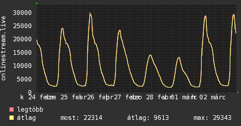
Task: Click the 20000 y-axis label
Action: pos(22,39)
